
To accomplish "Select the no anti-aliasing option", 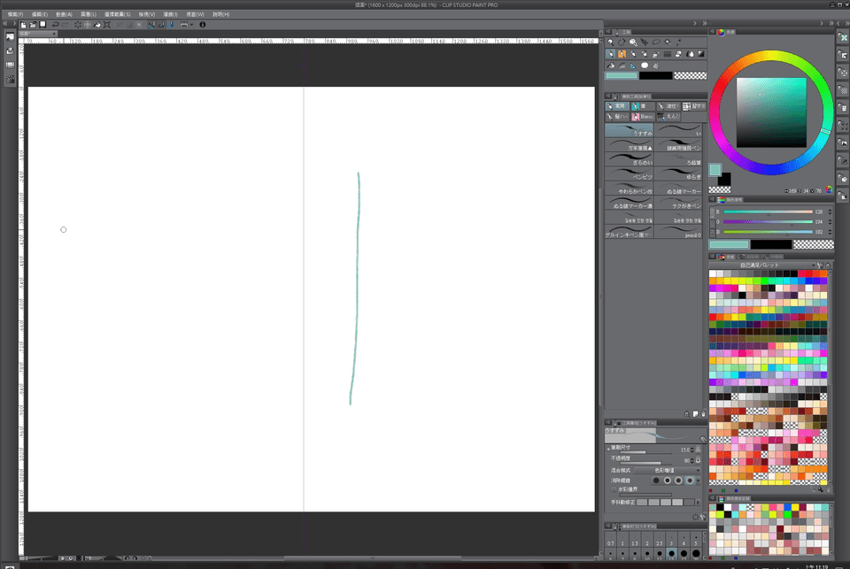I will point(656,481).
